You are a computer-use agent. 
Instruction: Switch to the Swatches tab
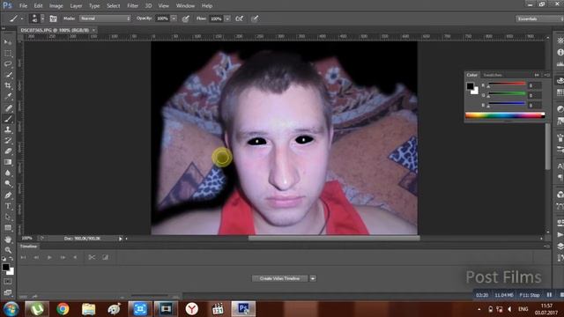click(x=493, y=75)
